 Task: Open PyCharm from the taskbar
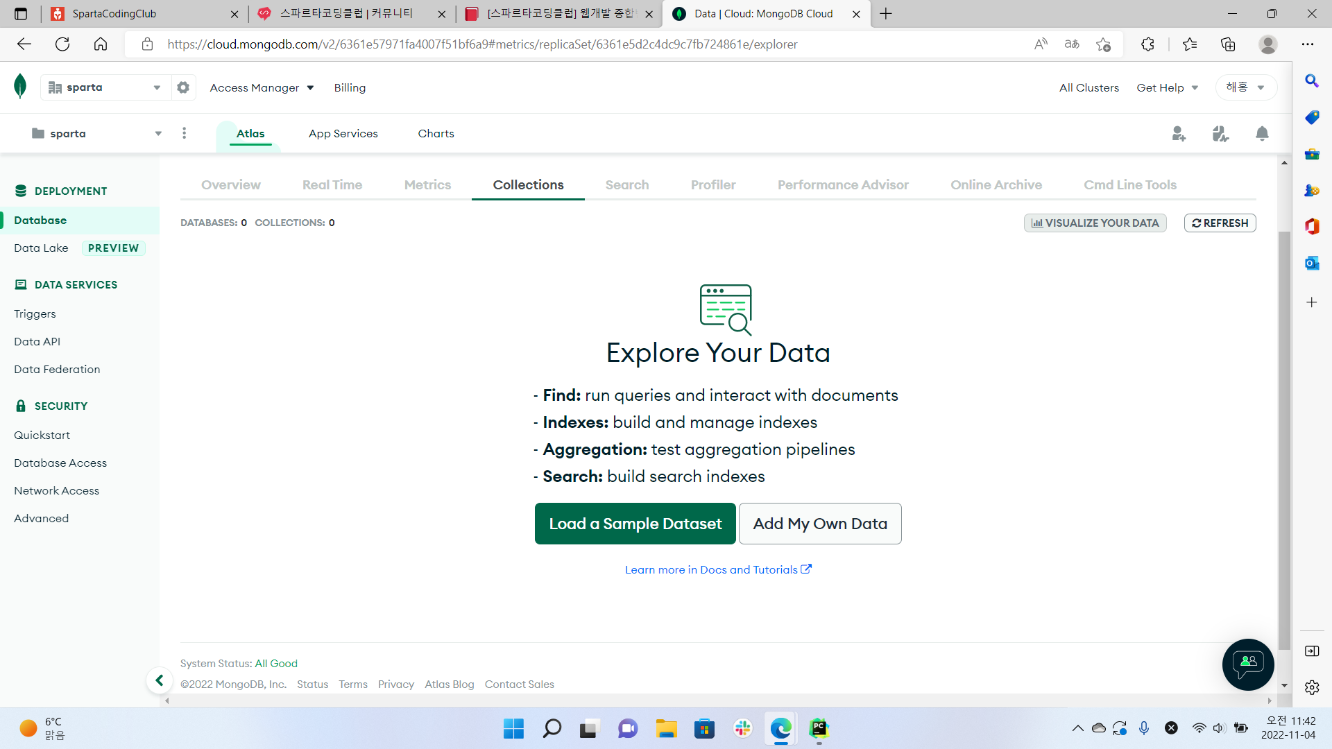(819, 728)
